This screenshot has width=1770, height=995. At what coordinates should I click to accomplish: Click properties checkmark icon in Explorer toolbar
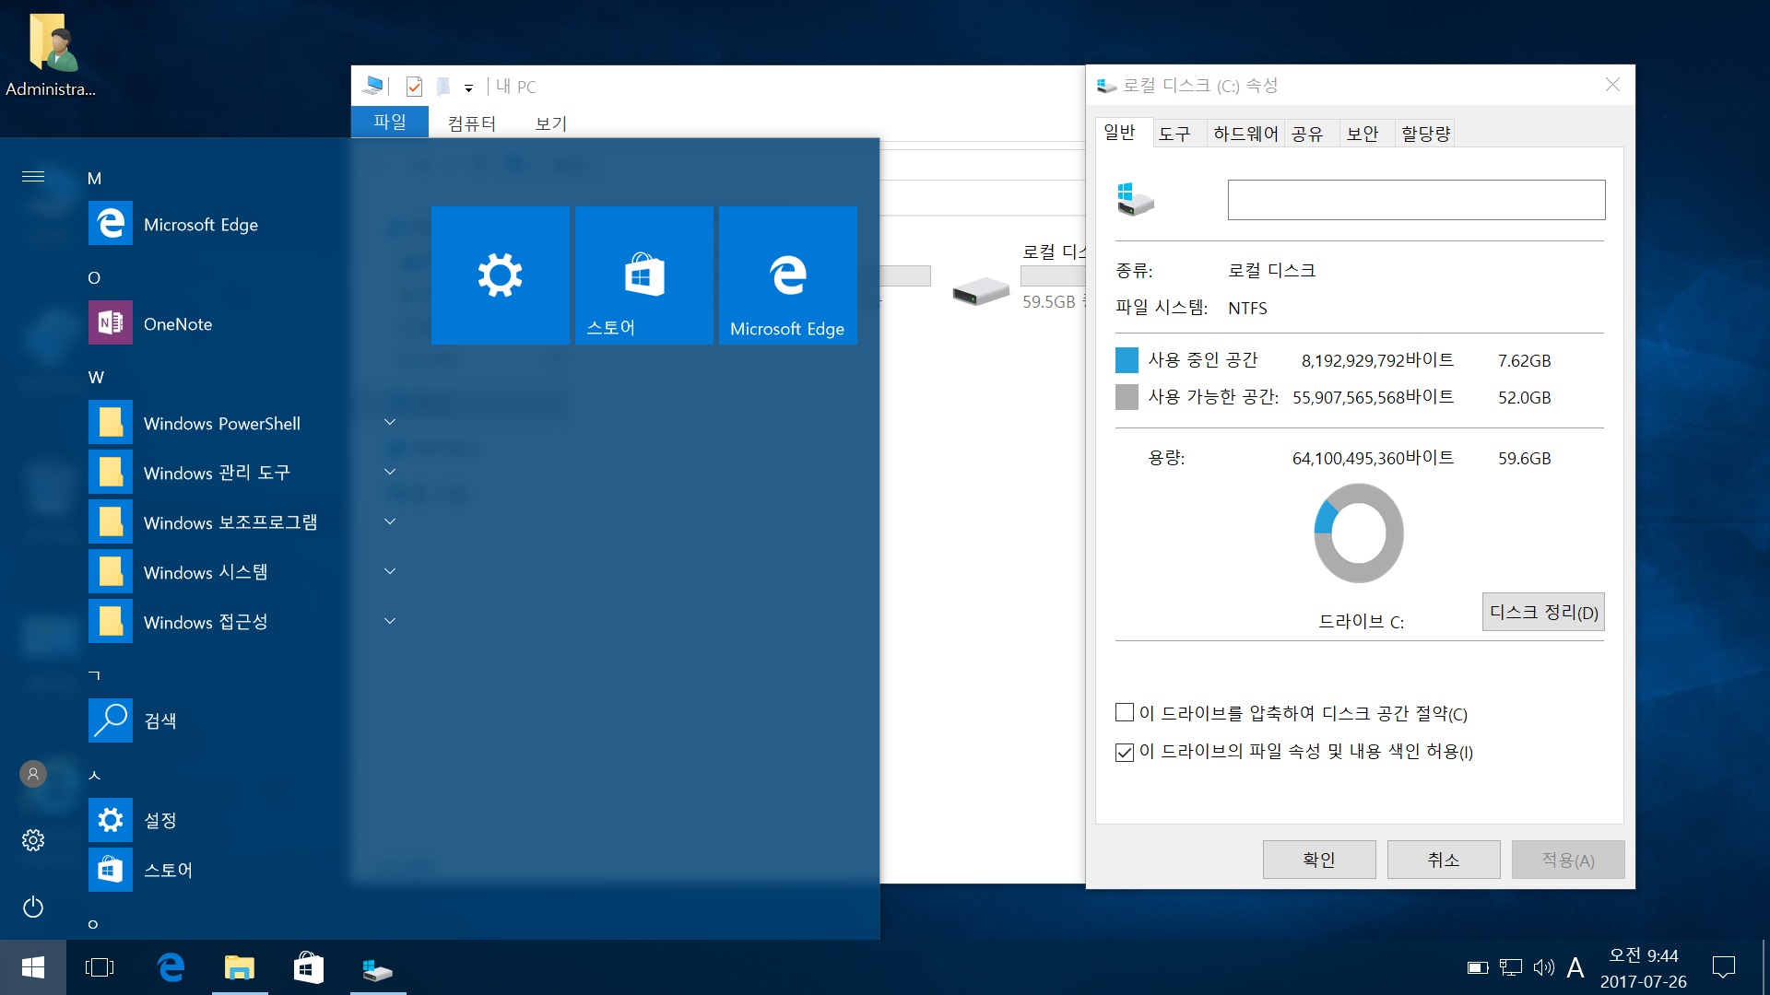tap(414, 87)
